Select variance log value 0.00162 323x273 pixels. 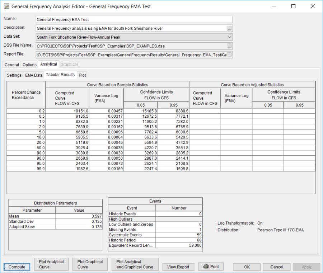[x=106, y=127]
